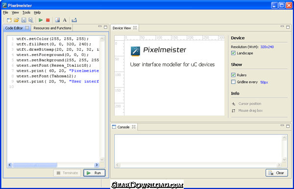The height and width of the screenshot is (189, 294).
Task: Click the Pixelmeister logo in device preview
Action: click(135, 51)
